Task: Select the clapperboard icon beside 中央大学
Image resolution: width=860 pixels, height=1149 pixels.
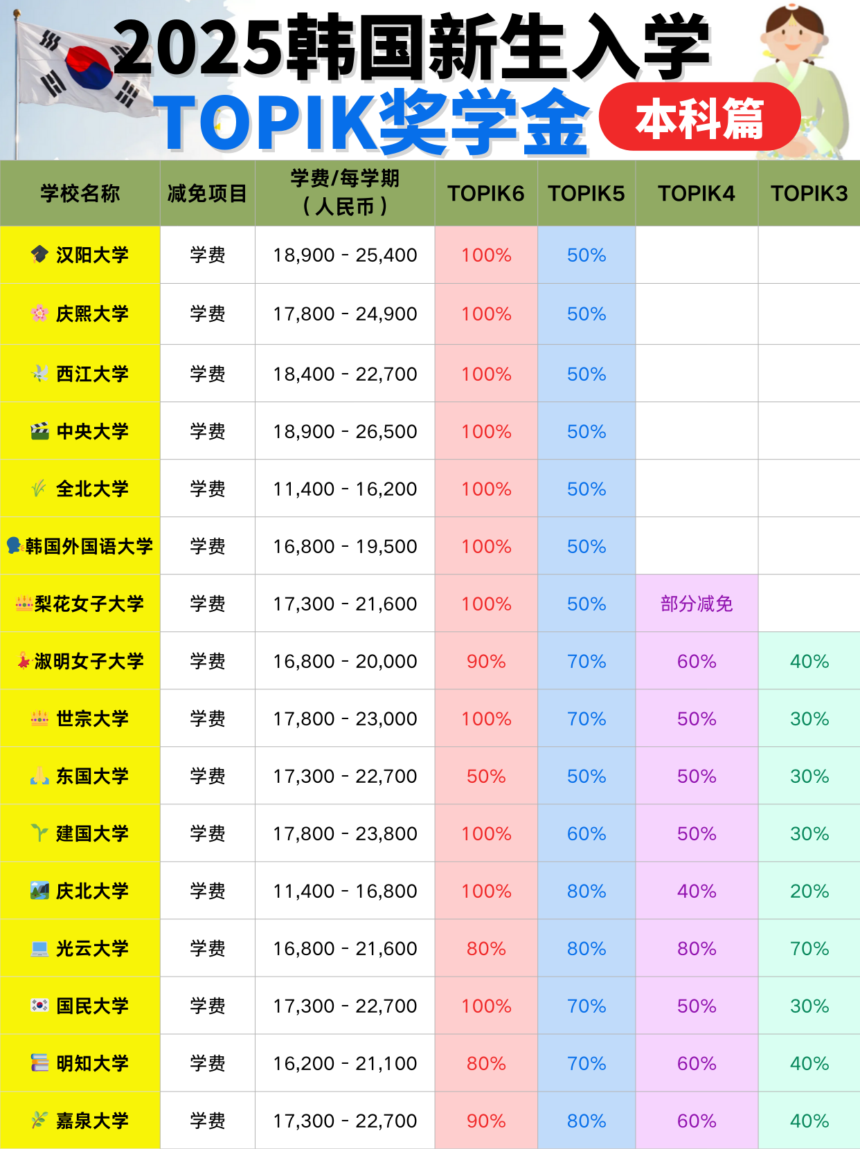Action: (39, 431)
